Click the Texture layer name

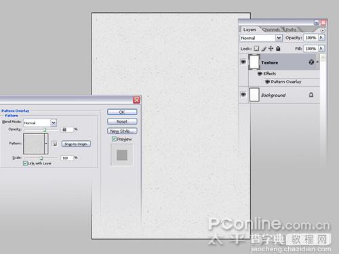270,62
